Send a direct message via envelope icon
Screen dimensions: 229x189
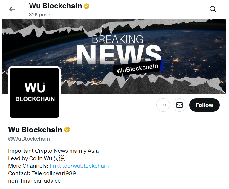179,105
